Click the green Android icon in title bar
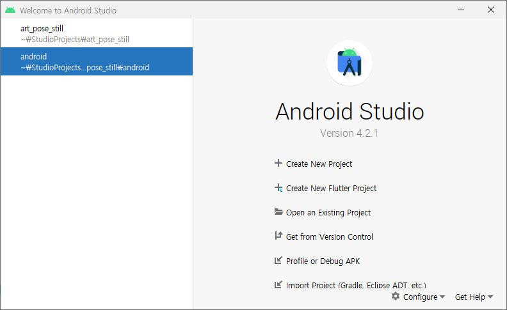507x310 pixels. (x=10, y=10)
